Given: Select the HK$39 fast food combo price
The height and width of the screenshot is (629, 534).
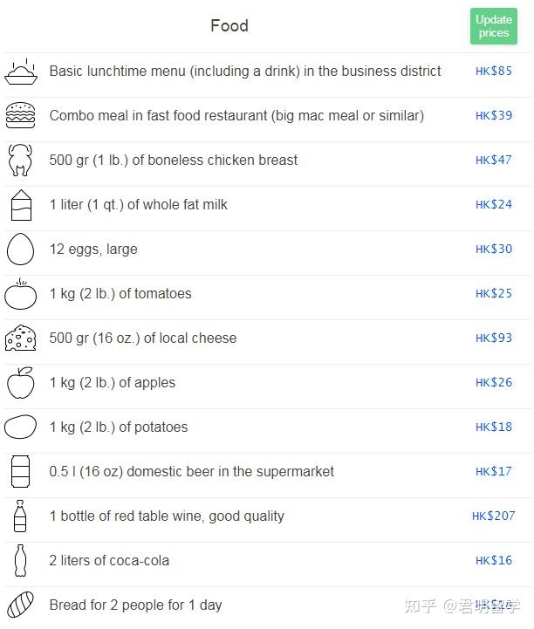Looking at the screenshot, I should tap(494, 116).
